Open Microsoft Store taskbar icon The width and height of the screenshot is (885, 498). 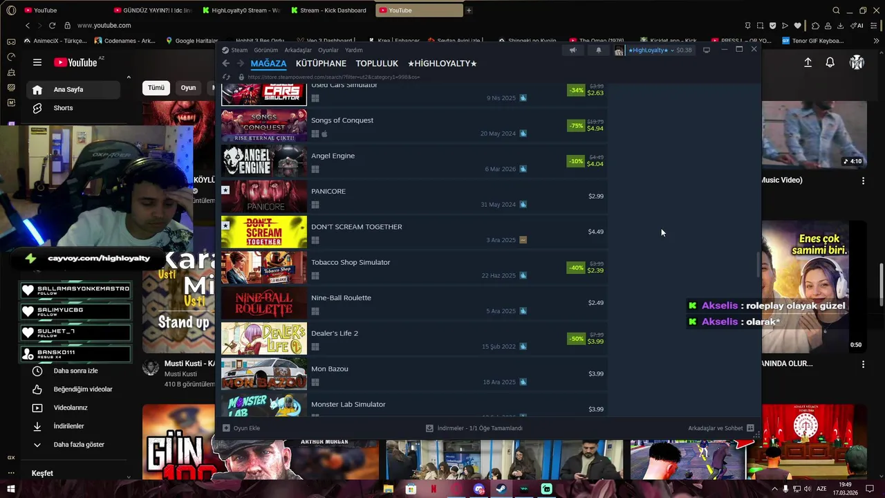(x=411, y=489)
